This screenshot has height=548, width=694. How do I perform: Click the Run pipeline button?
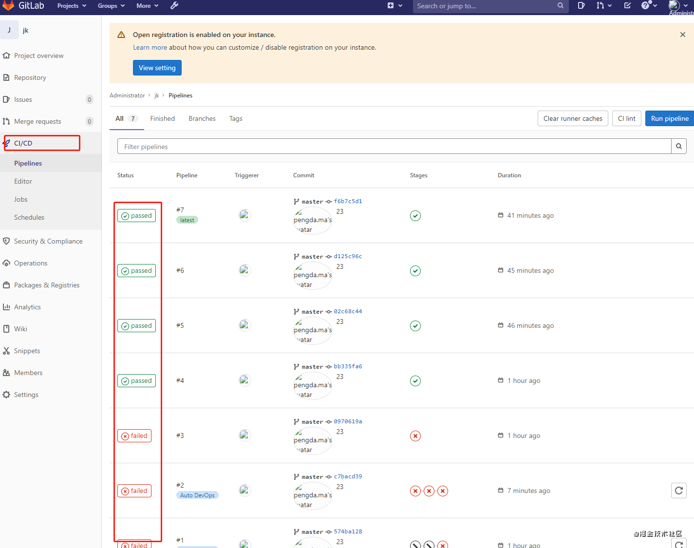point(669,118)
